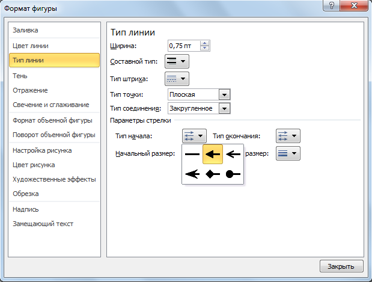
Task: Open Художественные эффекты section
Action: (54, 179)
